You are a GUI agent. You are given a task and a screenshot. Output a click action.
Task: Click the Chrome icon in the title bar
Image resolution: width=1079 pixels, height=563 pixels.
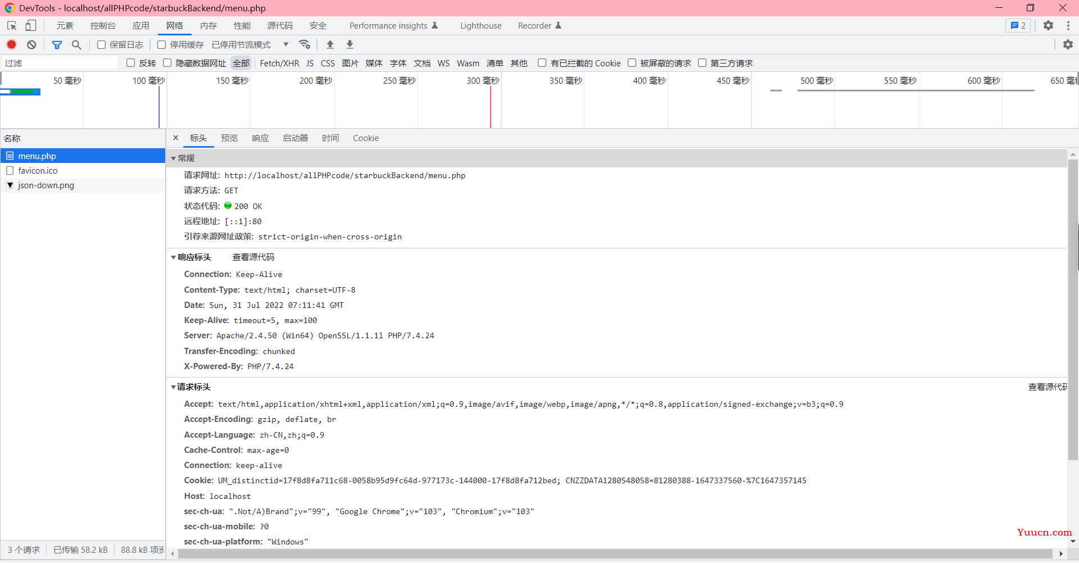(10, 8)
